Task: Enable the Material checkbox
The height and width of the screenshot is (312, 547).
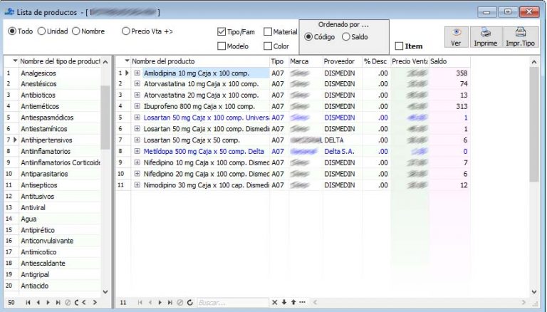Action: click(x=268, y=32)
